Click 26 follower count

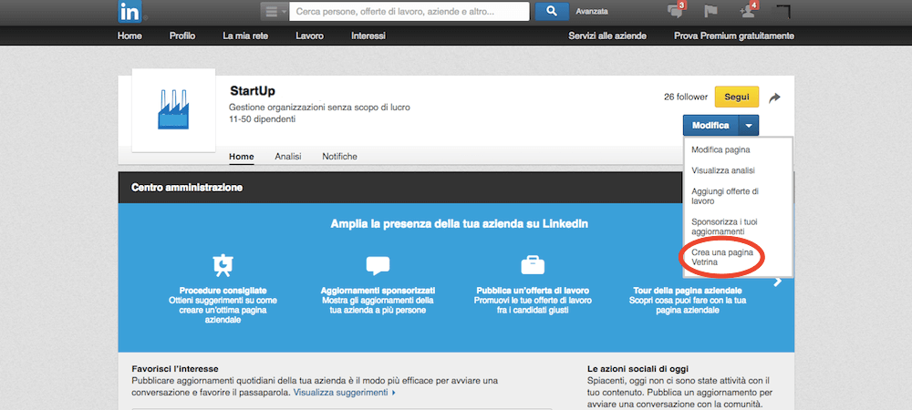pyautogui.click(x=686, y=97)
